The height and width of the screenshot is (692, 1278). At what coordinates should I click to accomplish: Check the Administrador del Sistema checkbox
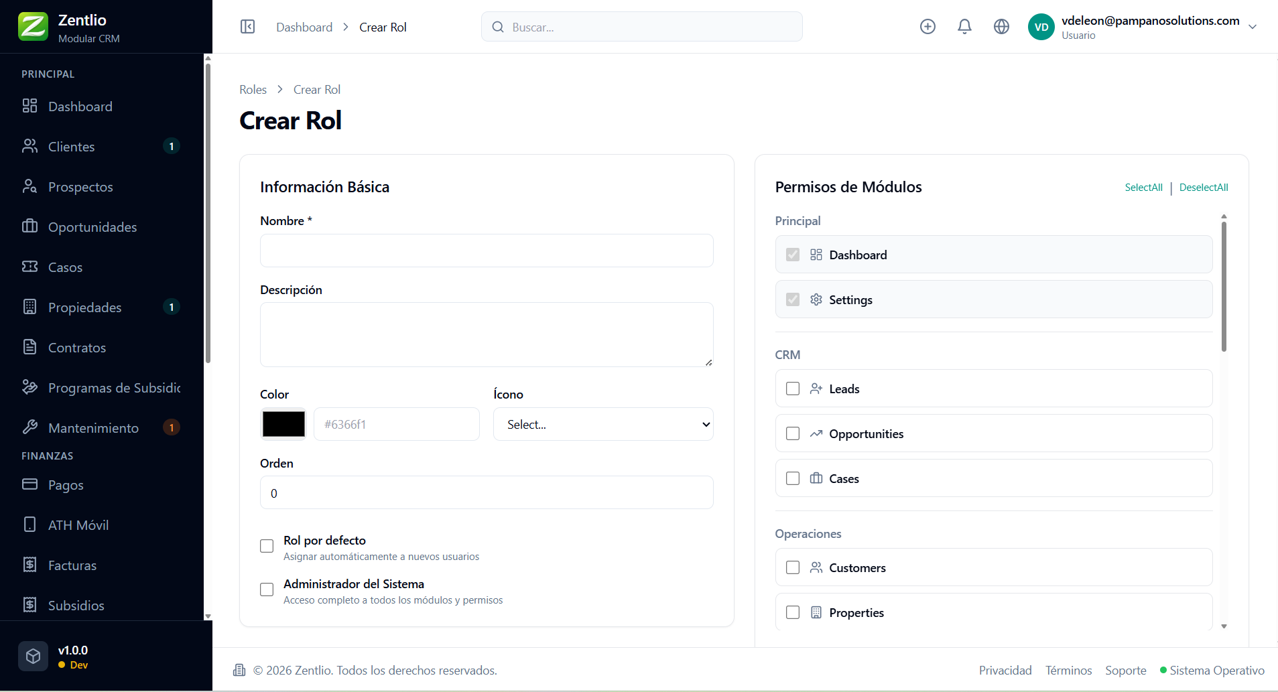267,590
